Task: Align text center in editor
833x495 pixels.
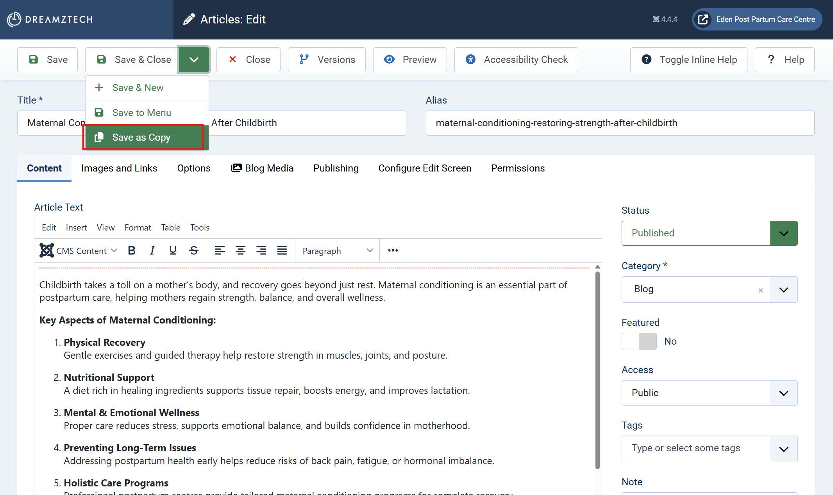Action: point(240,250)
